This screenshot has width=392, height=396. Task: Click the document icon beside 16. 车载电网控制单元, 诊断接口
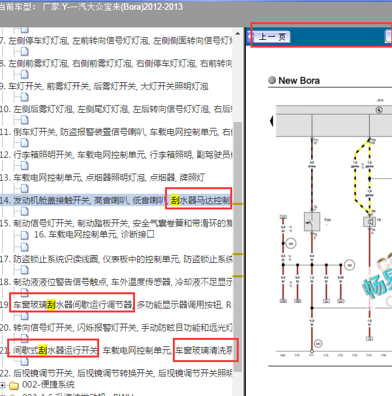pos(25,235)
